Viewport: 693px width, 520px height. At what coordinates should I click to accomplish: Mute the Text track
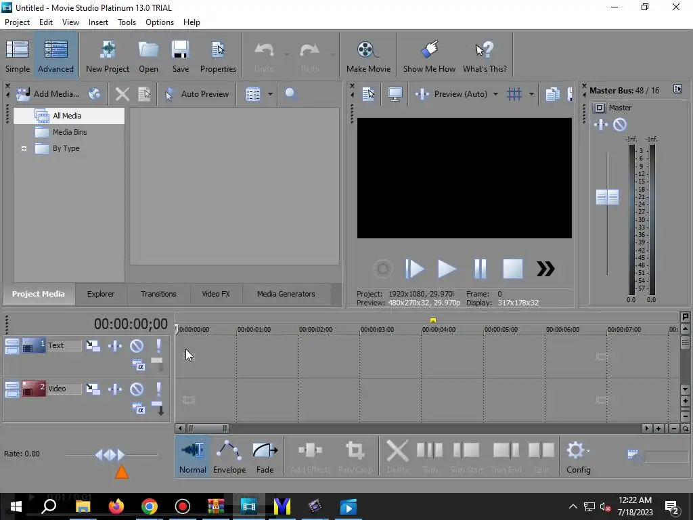point(137,346)
